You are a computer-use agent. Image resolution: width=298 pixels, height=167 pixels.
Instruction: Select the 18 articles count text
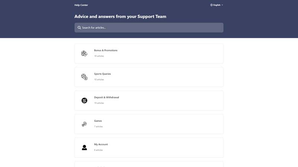[x=99, y=56]
